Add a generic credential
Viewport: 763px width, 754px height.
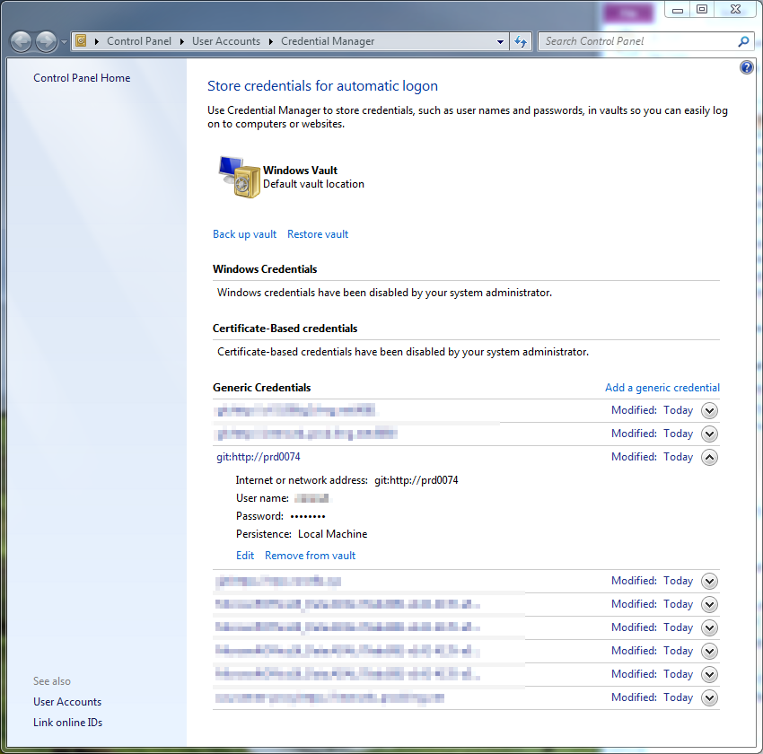662,388
